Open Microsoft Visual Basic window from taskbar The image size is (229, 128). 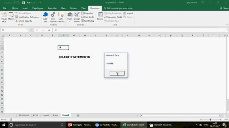tap(161, 125)
